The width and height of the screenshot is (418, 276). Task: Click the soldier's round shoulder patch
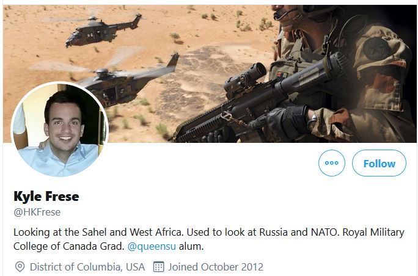click(x=376, y=48)
